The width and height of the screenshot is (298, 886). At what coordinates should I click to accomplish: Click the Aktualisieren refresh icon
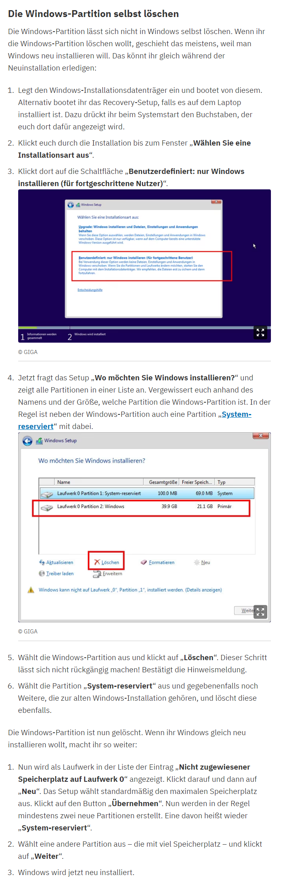click(42, 562)
